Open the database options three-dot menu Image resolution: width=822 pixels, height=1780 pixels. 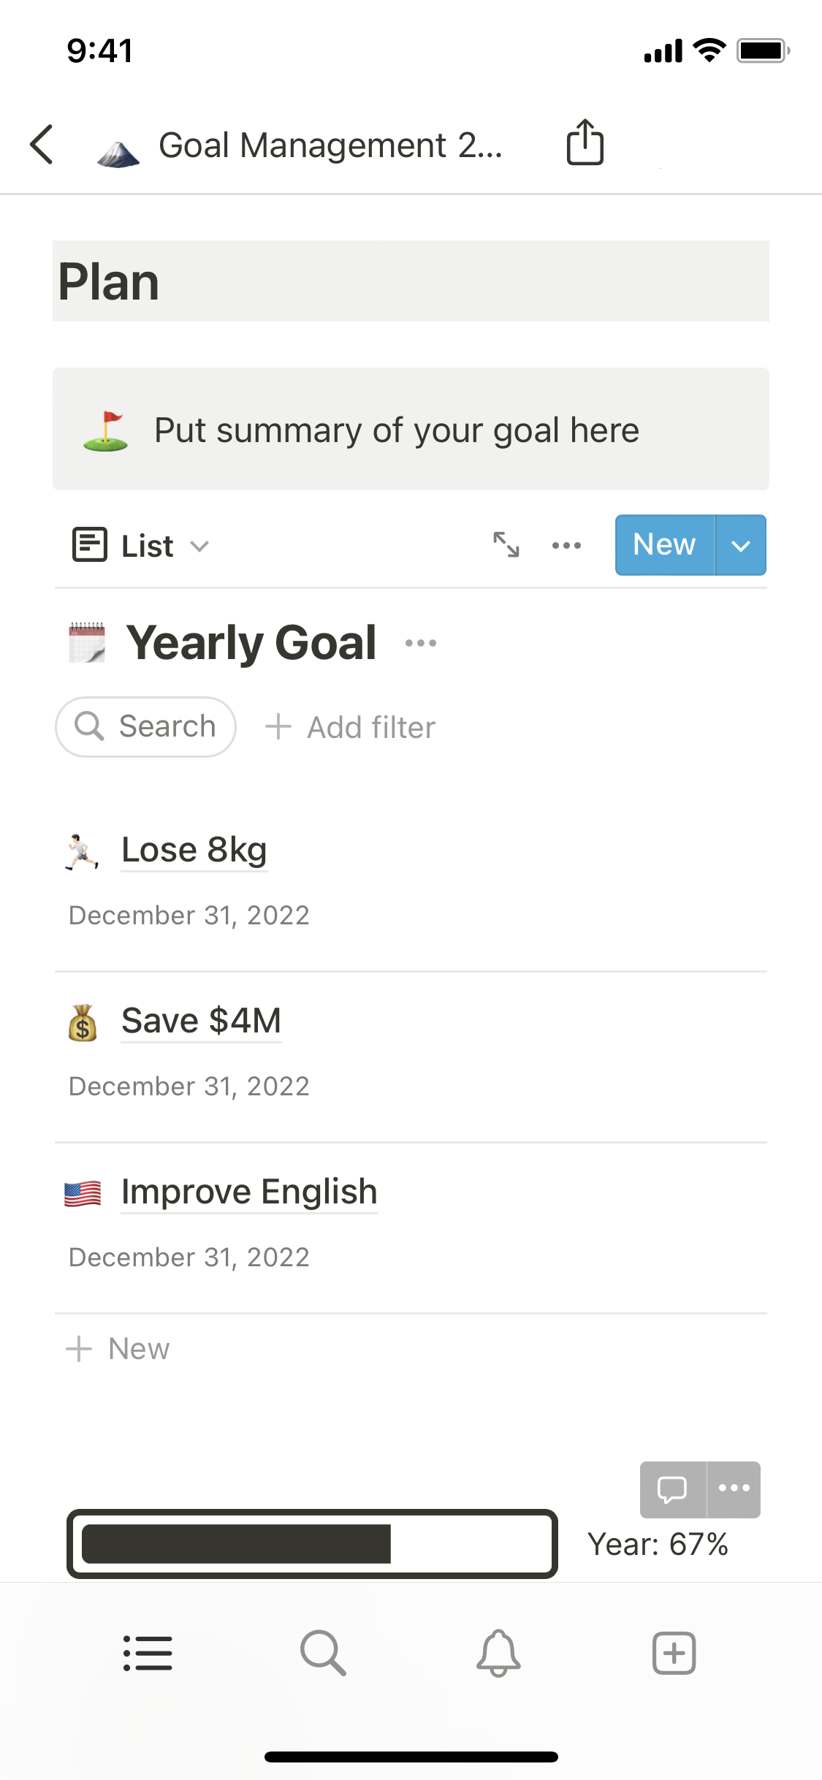(x=566, y=545)
